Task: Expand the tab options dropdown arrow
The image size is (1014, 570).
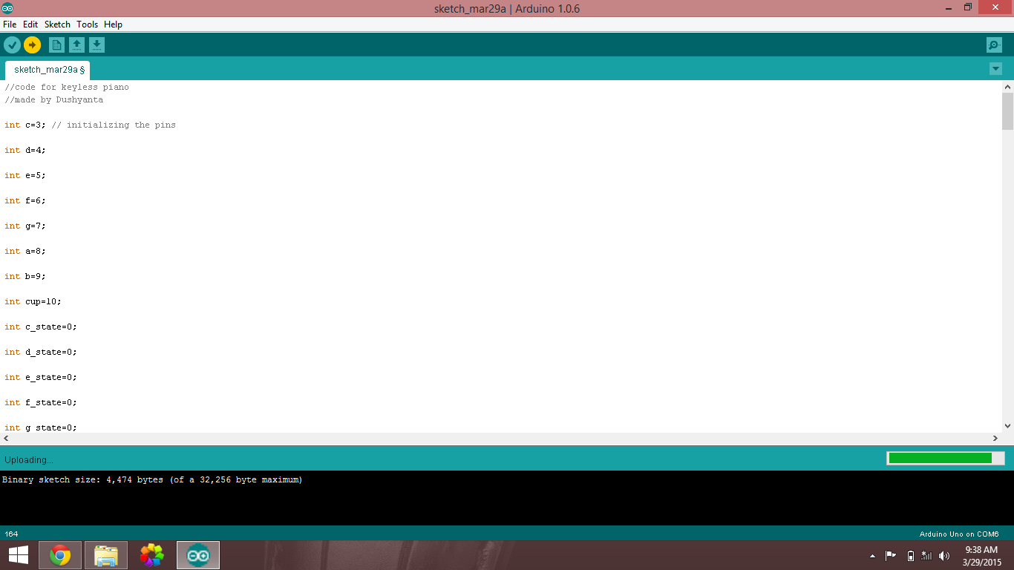Action: click(995, 69)
